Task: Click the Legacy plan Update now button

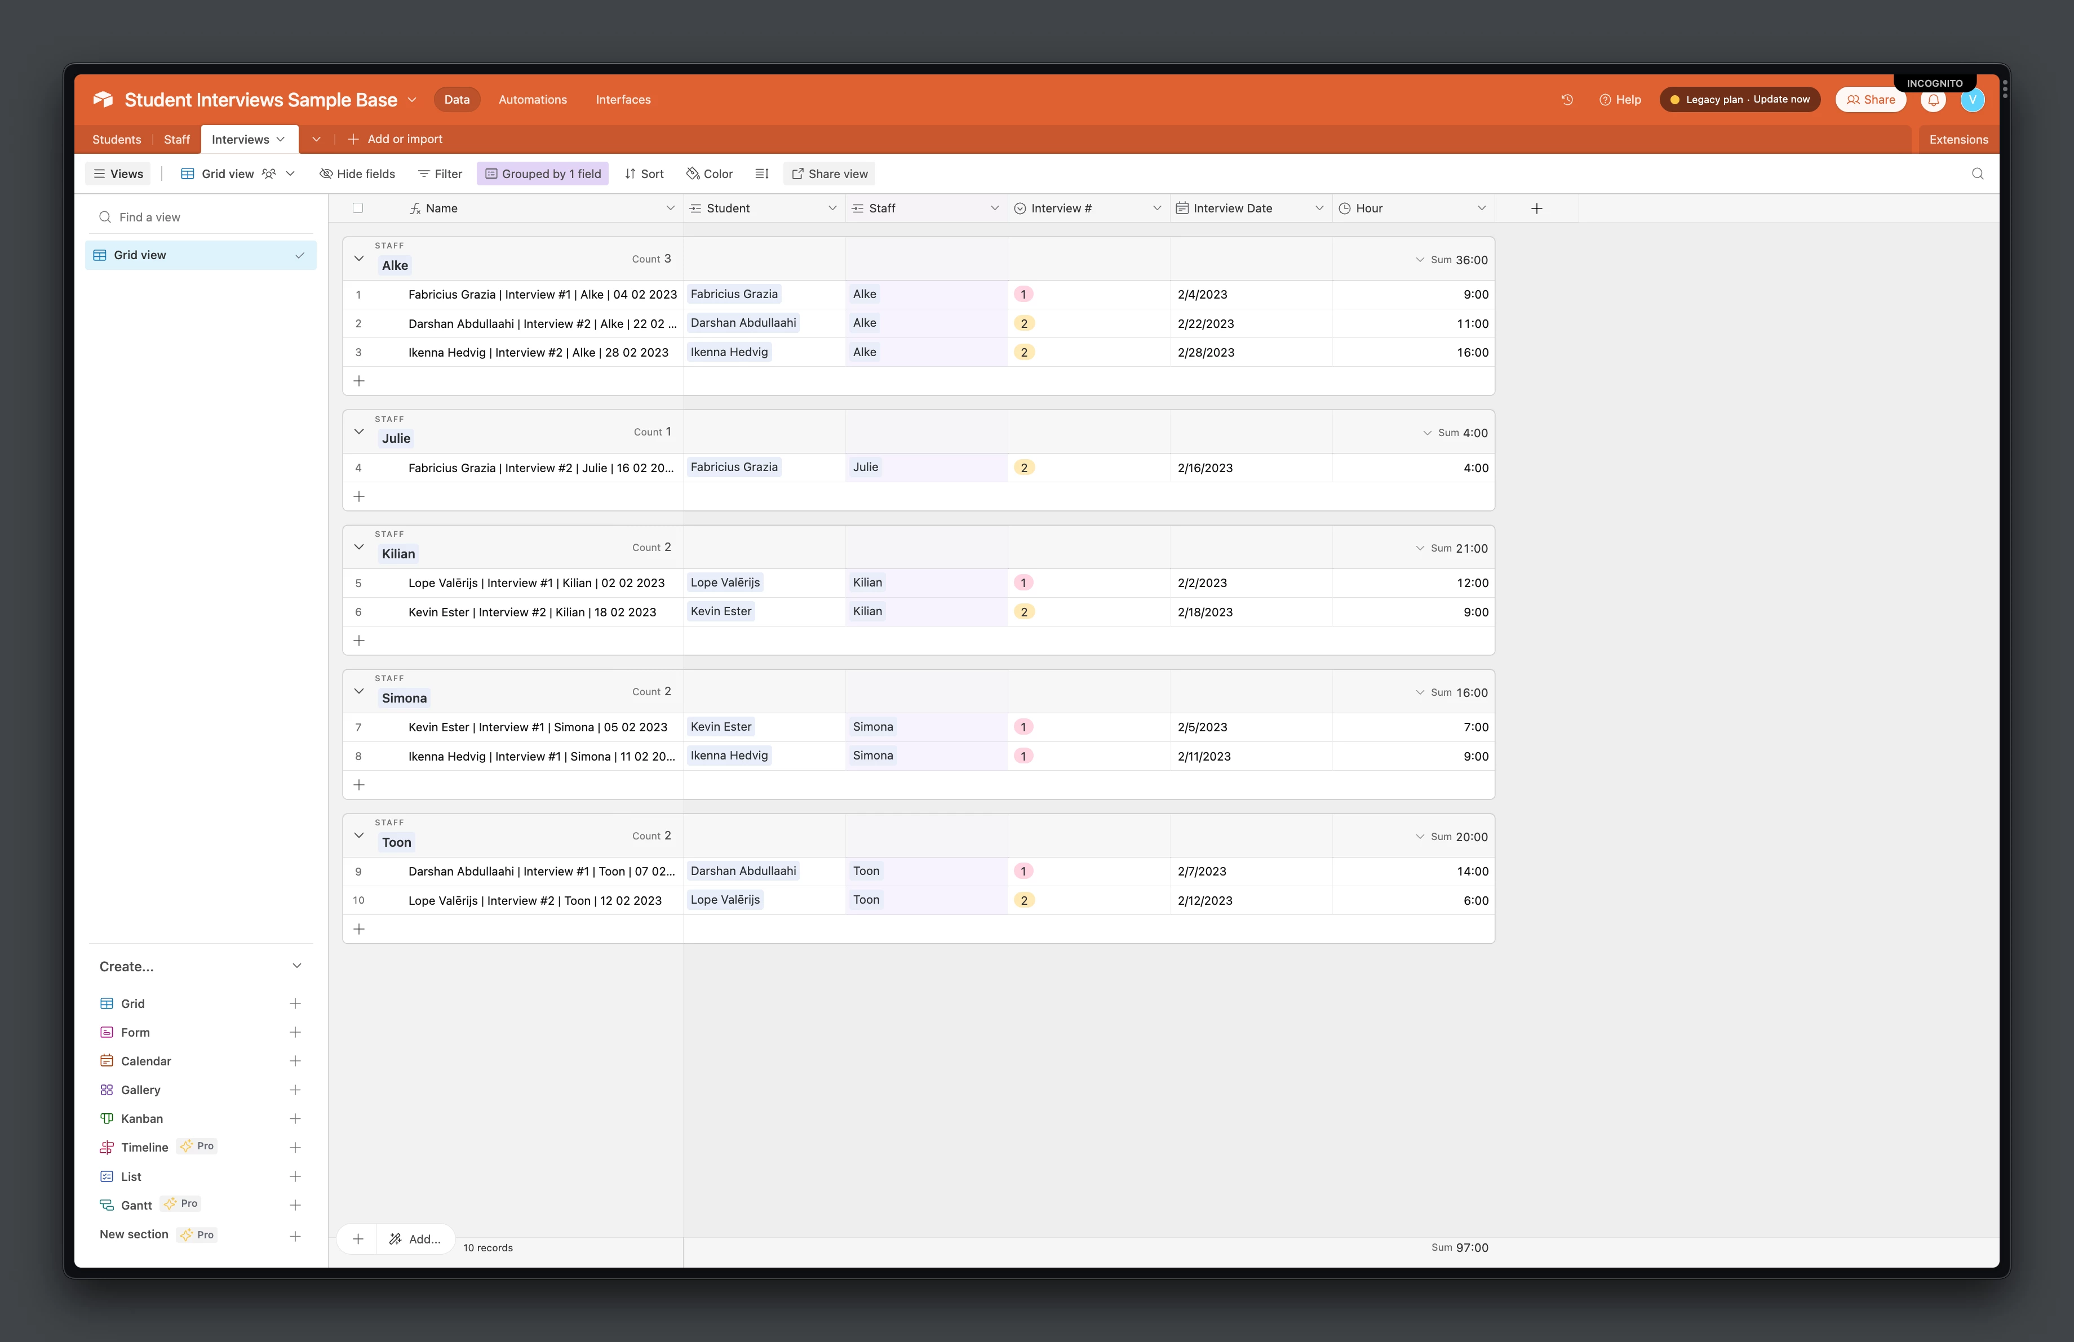Action: [1739, 99]
